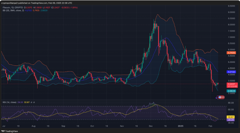Click the orange 5.7435 upper band price tag
Image resolution: width=240 pixels, height=133 pixels.
(x=231, y=53)
